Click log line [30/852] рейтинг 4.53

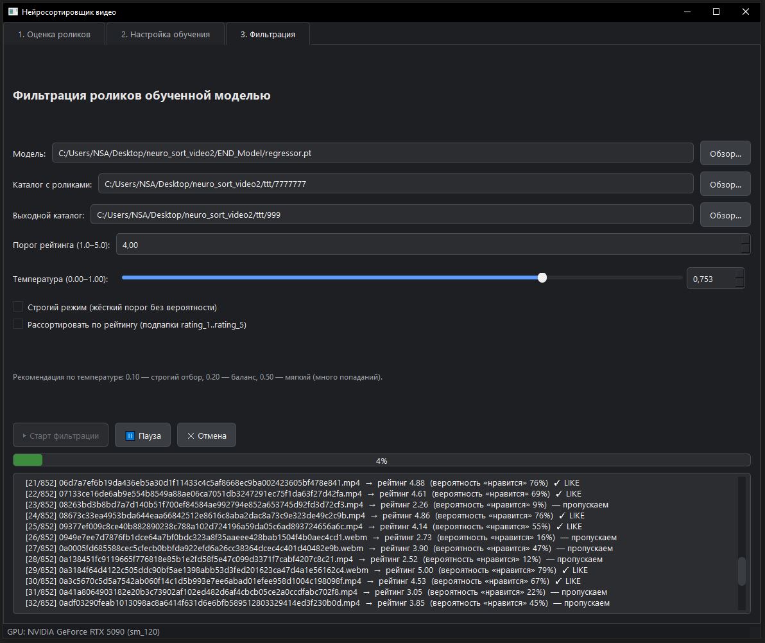coord(303,581)
